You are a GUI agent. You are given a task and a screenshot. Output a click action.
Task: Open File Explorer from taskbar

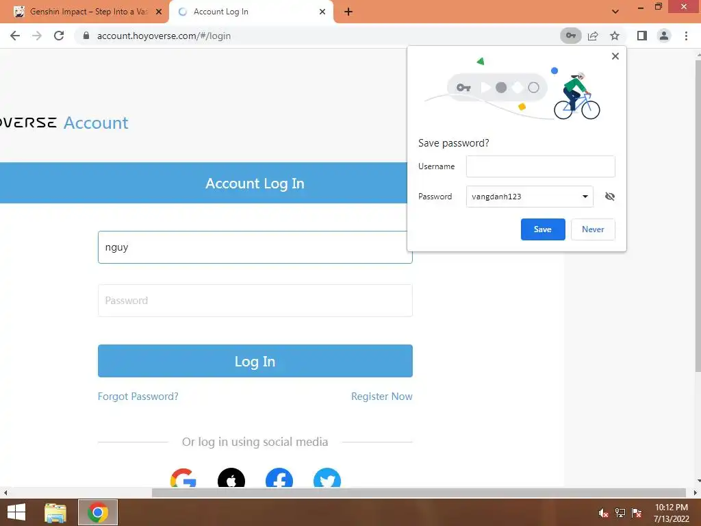pyautogui.click(x=55, y=512)
